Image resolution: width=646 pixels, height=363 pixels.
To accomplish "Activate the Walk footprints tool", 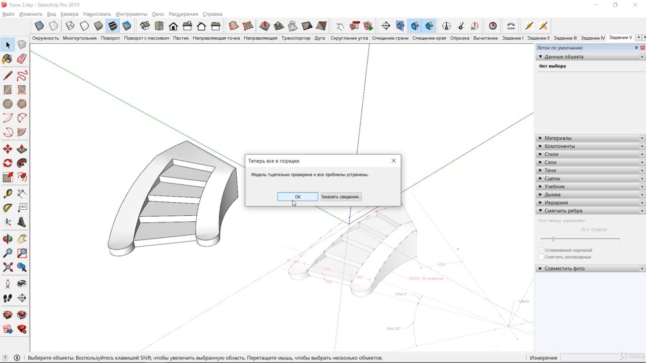I will pos(8,298).
